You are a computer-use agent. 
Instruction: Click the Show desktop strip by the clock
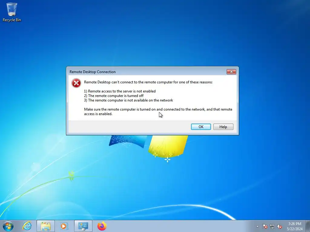click(x=308, y=226)
